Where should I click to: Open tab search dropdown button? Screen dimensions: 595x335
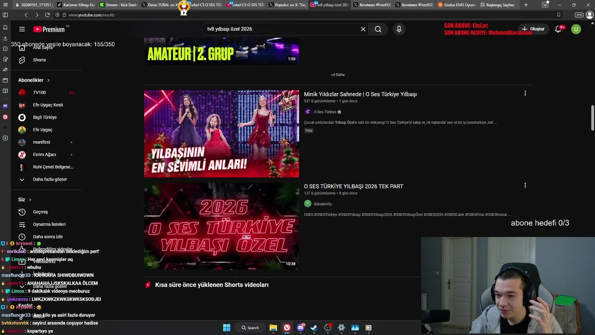coord(545,5)
